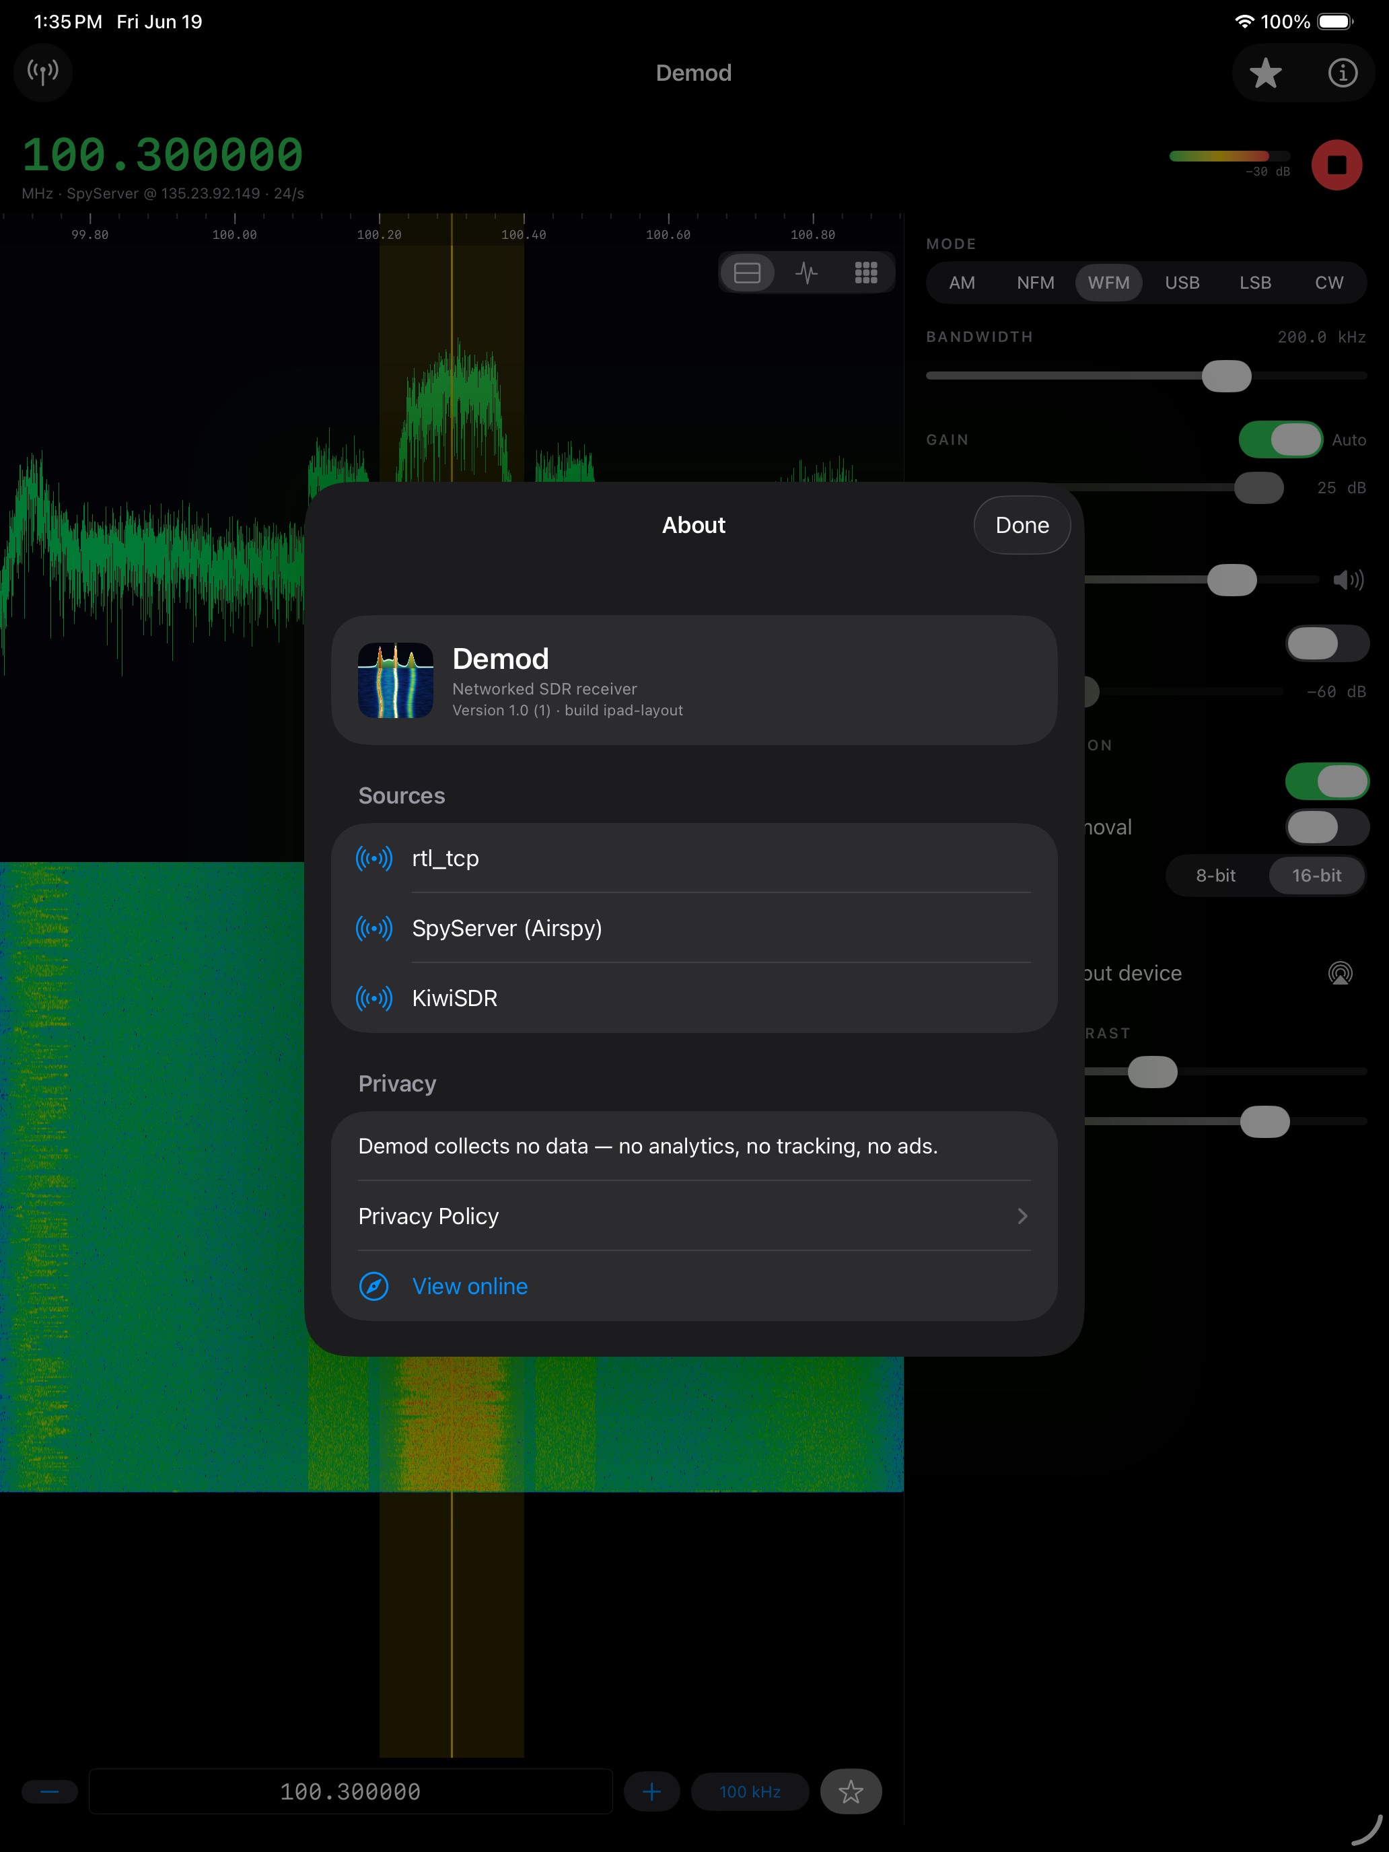Select the spectrum-only waveform view icon

(x=806, y=273)
